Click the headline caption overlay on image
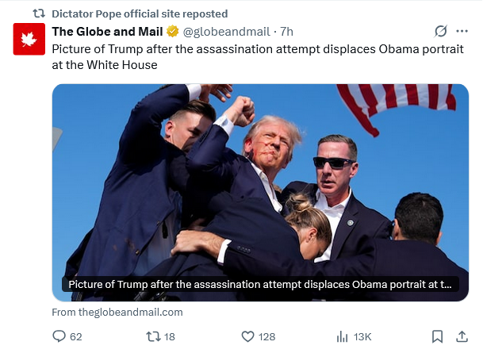The image size is (483, 353). pyautogui.click(x=259, y=285)
